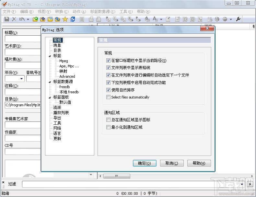Collapse the 标签 tree node arrow

pyautogui.click(x=50, y=56)
